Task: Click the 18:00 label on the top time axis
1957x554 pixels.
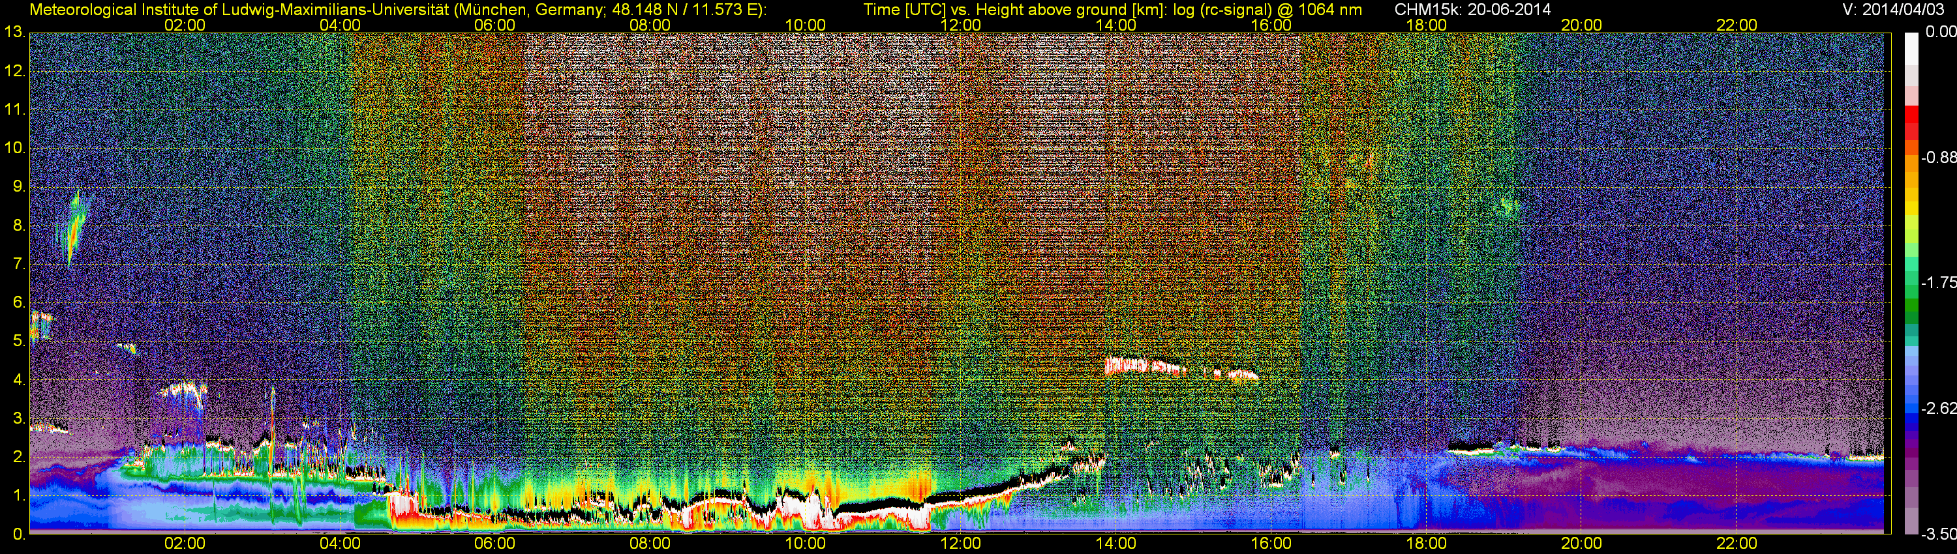Action: tap(1426, 25)
